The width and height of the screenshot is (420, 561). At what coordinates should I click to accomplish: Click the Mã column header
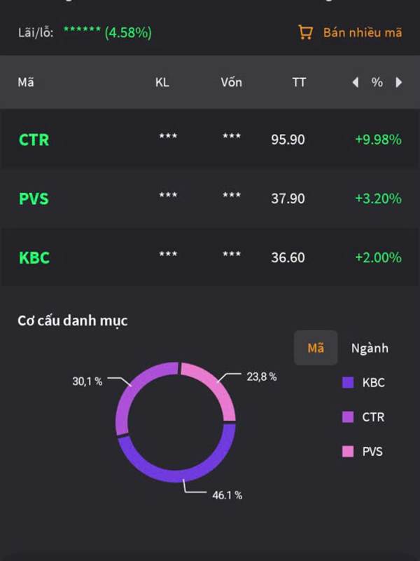point(26,83)
